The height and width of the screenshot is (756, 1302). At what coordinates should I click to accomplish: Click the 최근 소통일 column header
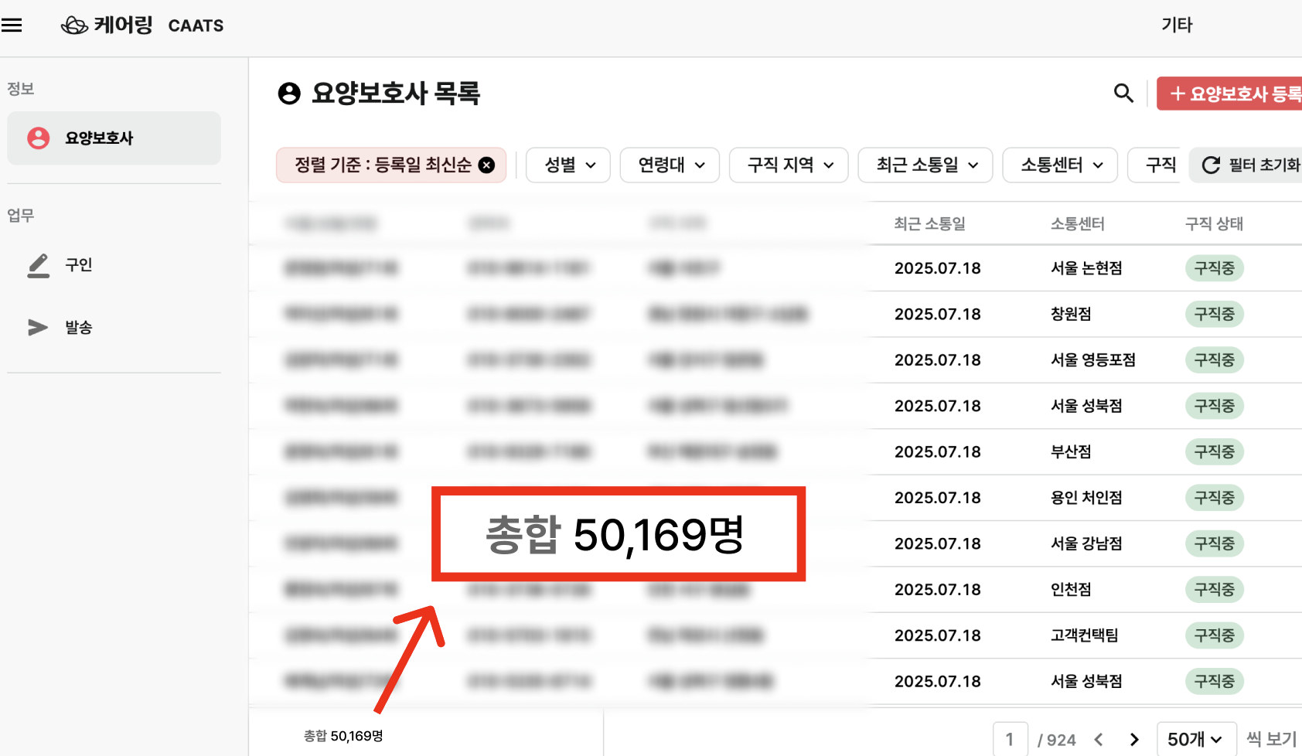click(x=929, y=223)
